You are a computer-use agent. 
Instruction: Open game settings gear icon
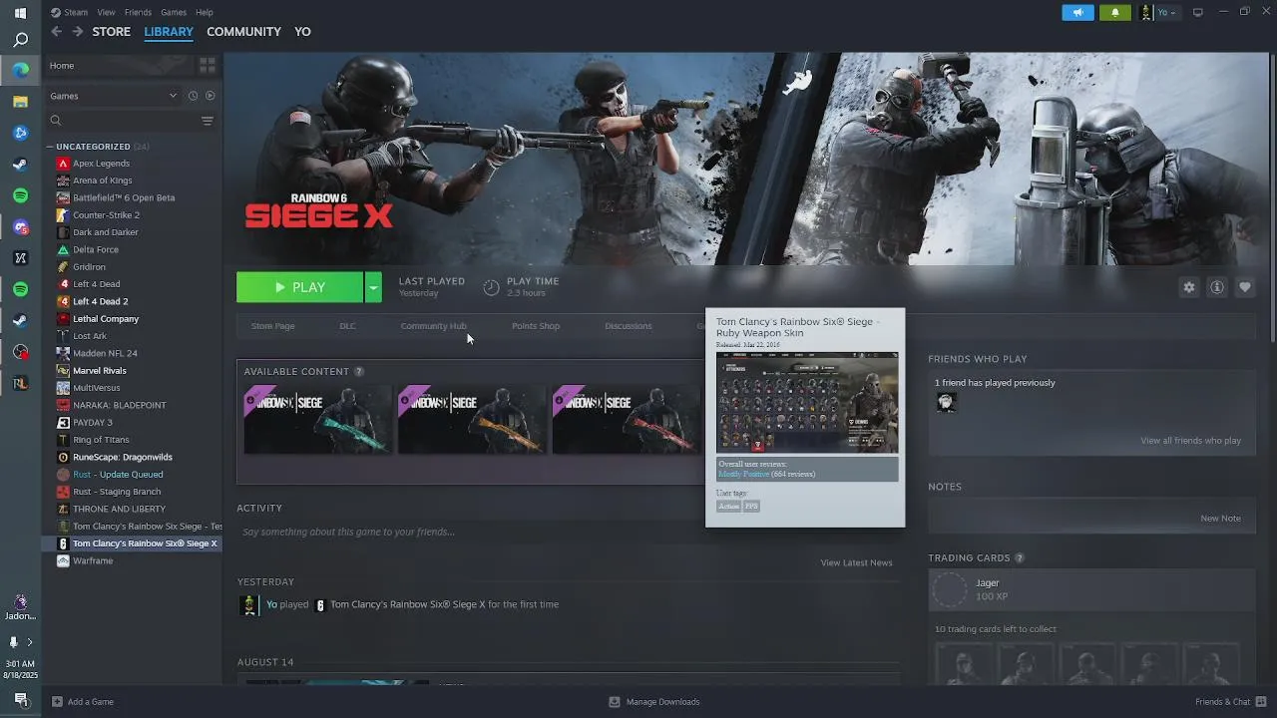(1189, 287)
